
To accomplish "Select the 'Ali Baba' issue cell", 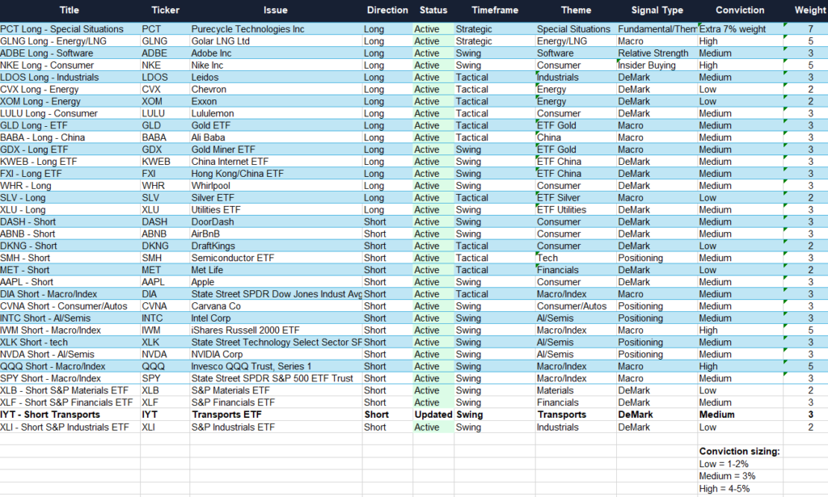I will click(276, 137).
